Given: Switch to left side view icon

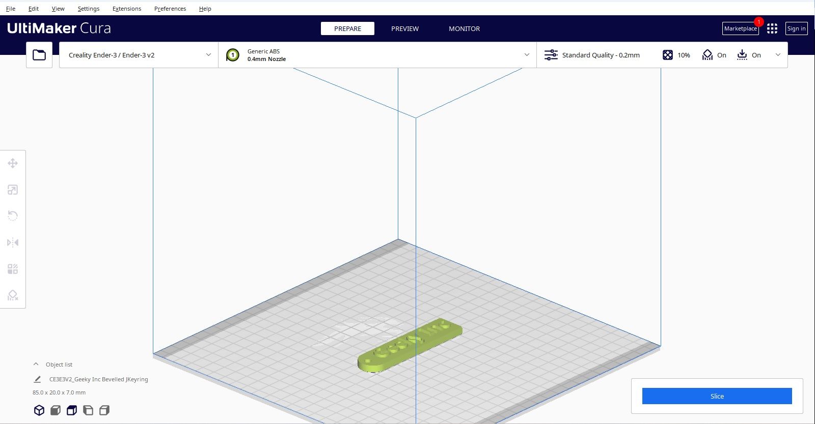Looking at the screenshot, I should tap(88, 410).
